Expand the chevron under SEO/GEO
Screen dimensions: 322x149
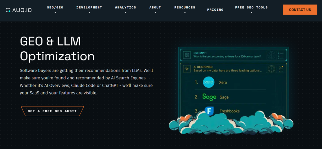[55, 12]
